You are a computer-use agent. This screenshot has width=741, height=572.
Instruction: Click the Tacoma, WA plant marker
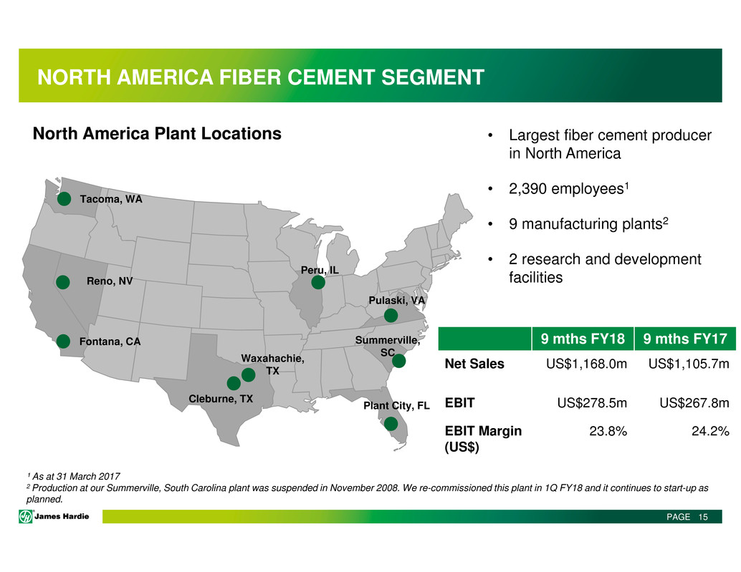point(64,199)
